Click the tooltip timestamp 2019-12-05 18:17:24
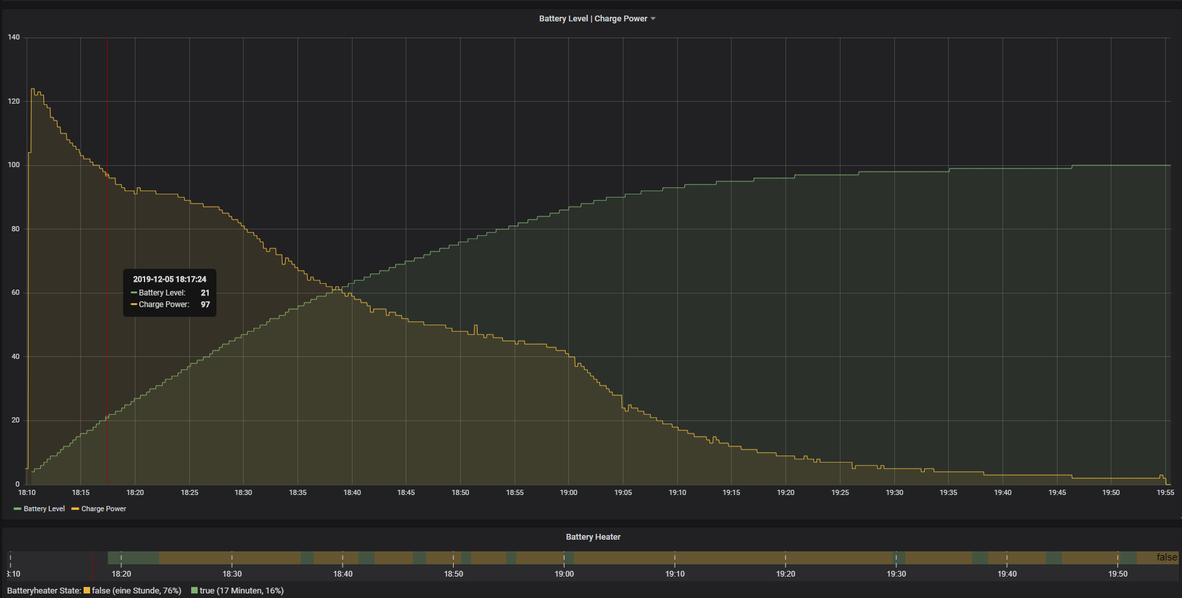The image size is (1182, 598). point(170,279)
